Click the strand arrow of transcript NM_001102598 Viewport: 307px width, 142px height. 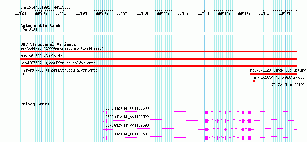[x=104, y=130]
